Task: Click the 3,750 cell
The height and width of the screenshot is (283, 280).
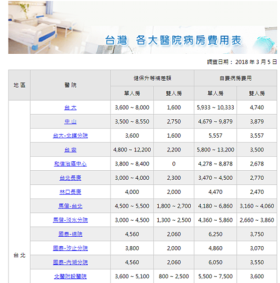Action: tap(257, 234)
